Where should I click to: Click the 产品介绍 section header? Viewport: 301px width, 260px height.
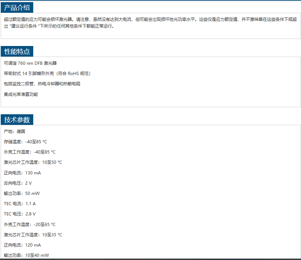pos(17,7)
